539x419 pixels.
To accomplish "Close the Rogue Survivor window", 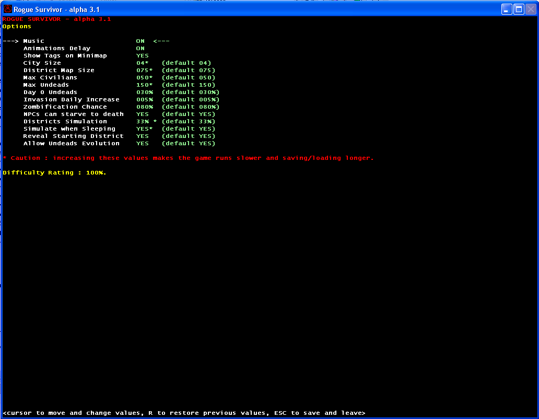I will click(531, 9).
